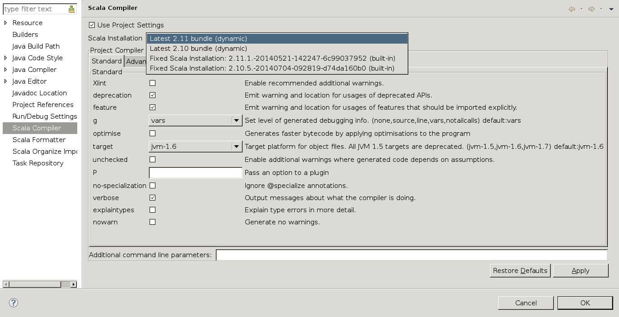Open the back history dropdown arrow

pos(581,9)
